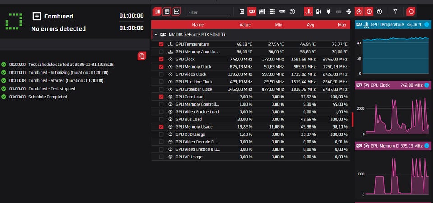Image resolution: width=433 pixels, height=203 pixels.
Task: Uncheck the GPU Memory Clock checkbox
Action: (x=161, y=67)
